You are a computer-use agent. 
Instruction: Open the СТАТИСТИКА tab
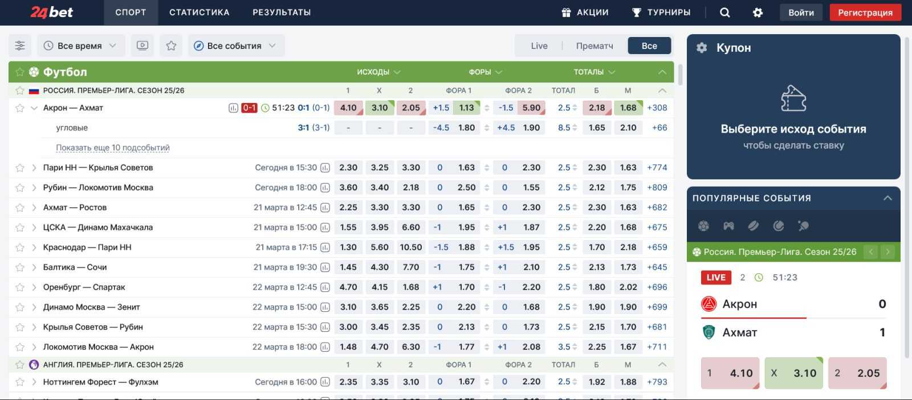199,13
